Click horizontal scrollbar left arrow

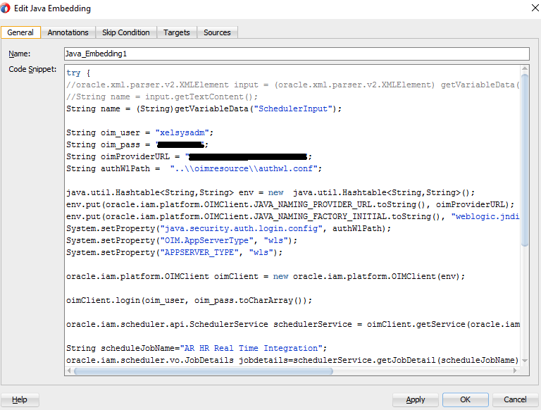coord(69,371)
